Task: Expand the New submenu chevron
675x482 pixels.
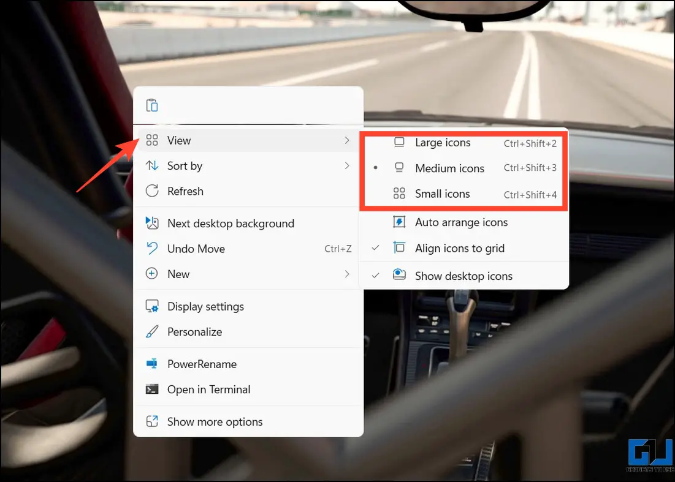Action: [347, 274]
